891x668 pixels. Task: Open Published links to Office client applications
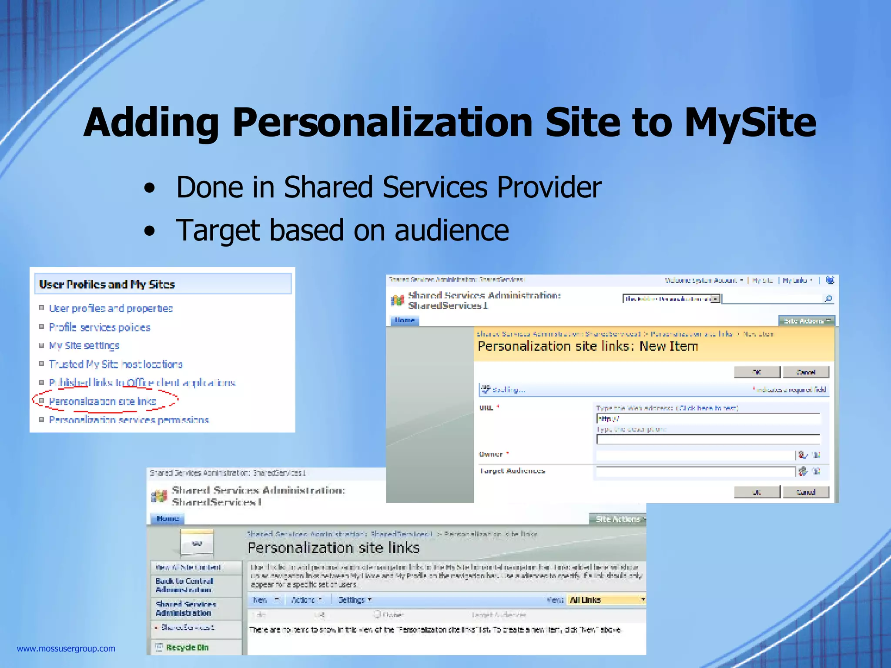tap(142, 383)
